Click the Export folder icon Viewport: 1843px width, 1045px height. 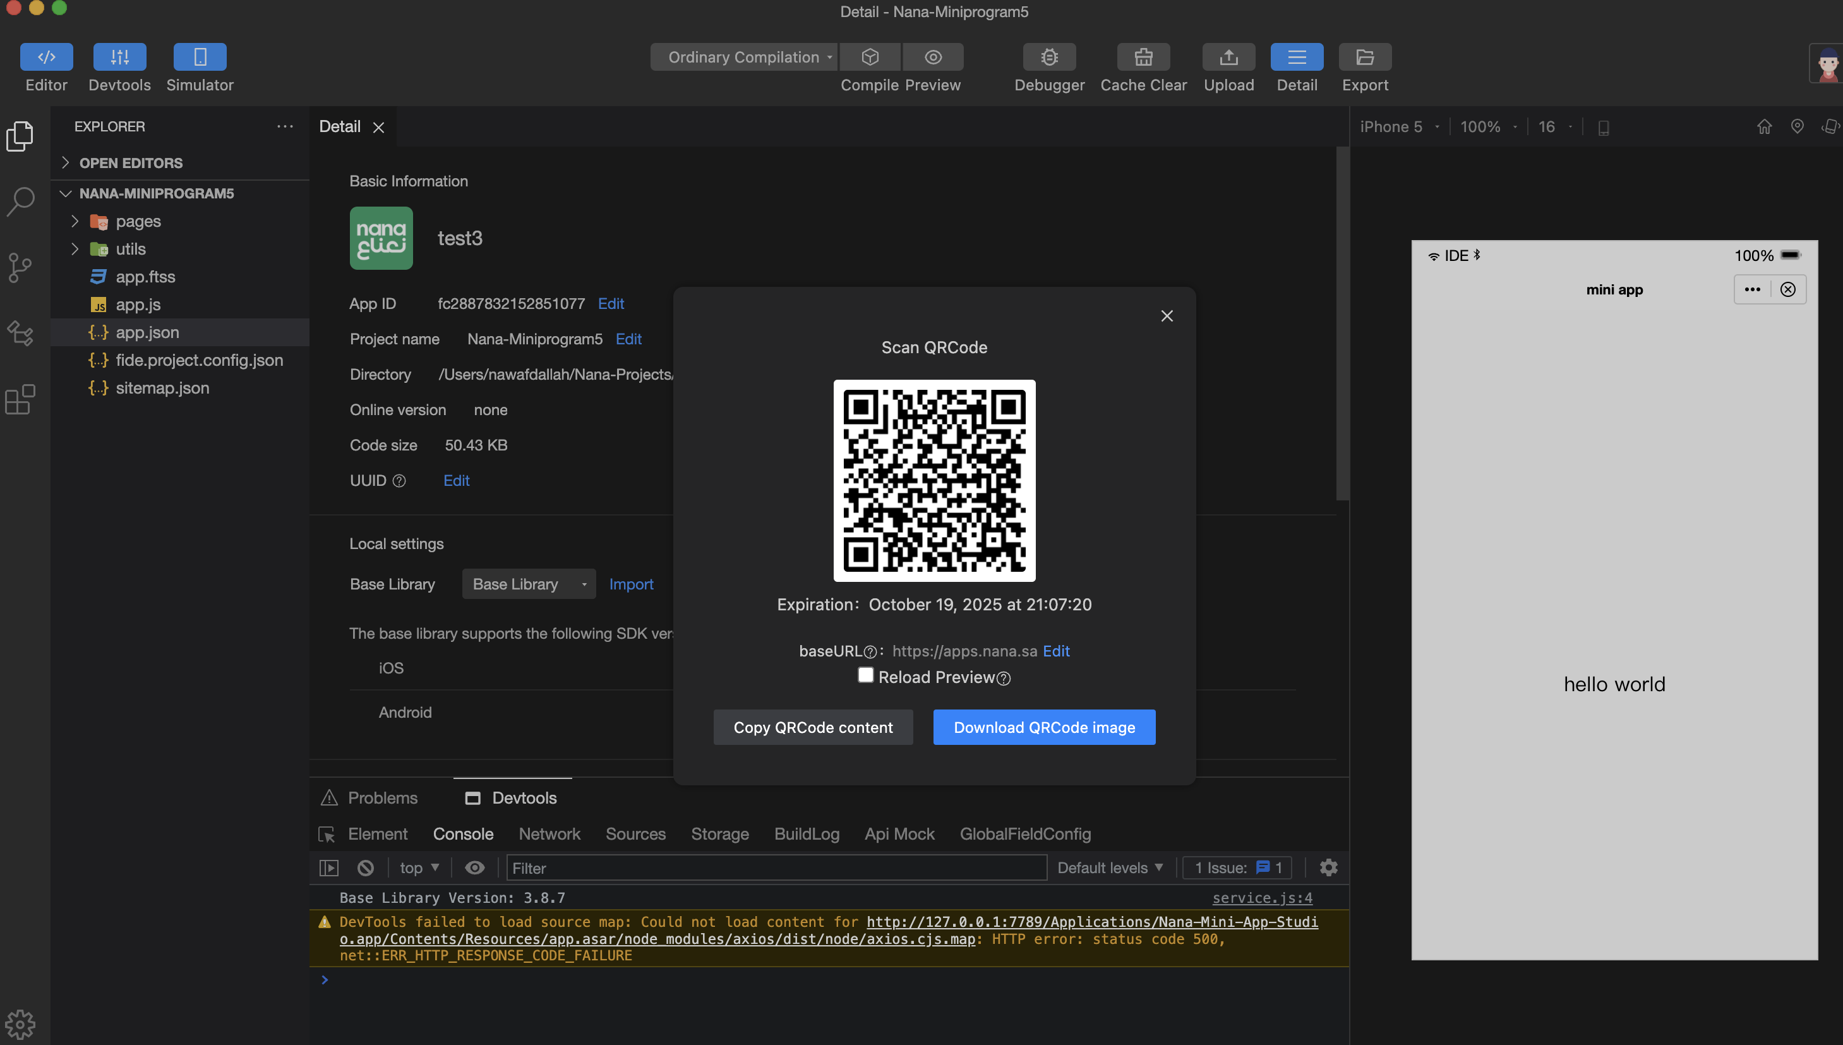(1364, 57)
